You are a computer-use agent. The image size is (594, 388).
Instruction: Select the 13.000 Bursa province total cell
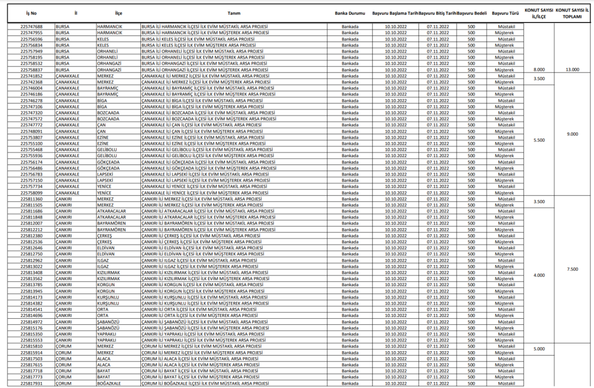coord(572,70)
